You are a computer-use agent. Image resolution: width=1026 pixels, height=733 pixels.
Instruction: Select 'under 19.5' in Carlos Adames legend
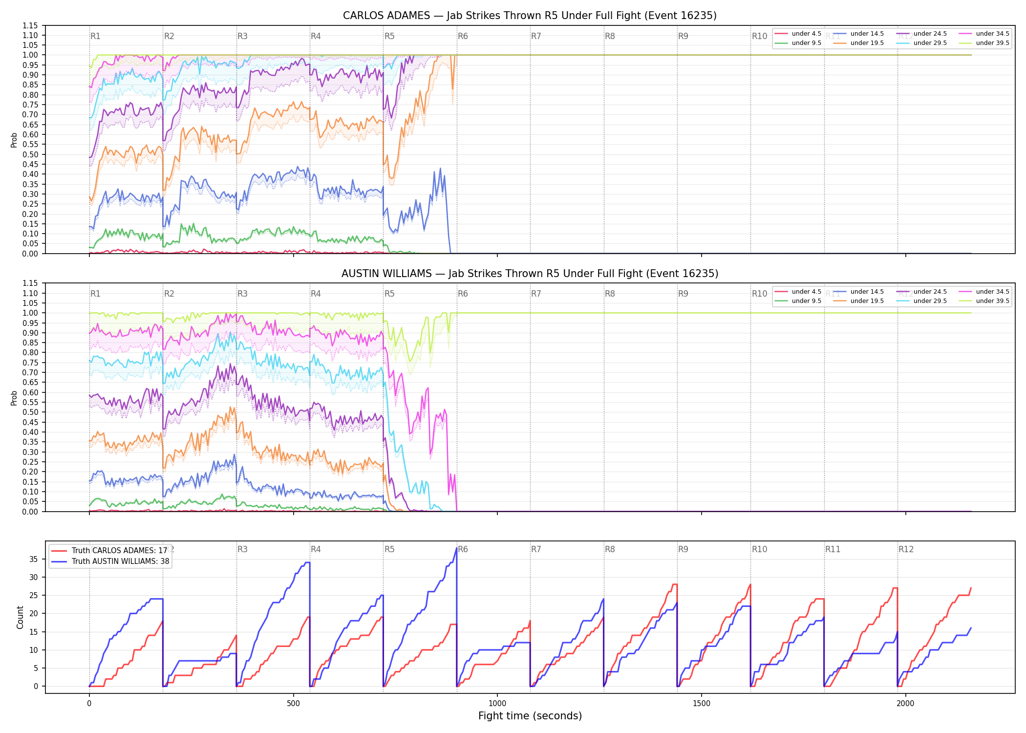coord(859,43)
